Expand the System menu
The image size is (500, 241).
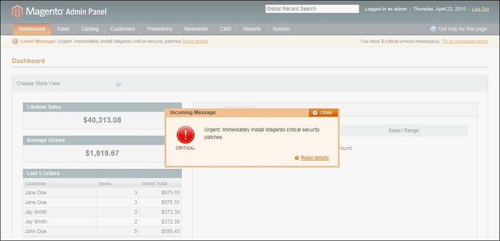pyautogui.click(x=281, y=29)
